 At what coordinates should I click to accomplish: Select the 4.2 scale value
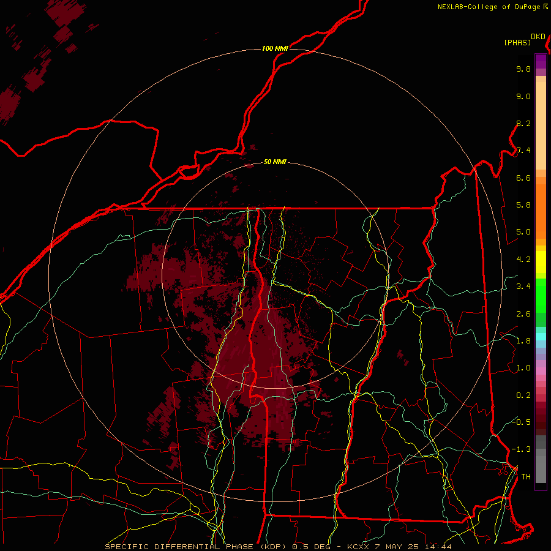point(523,260)
